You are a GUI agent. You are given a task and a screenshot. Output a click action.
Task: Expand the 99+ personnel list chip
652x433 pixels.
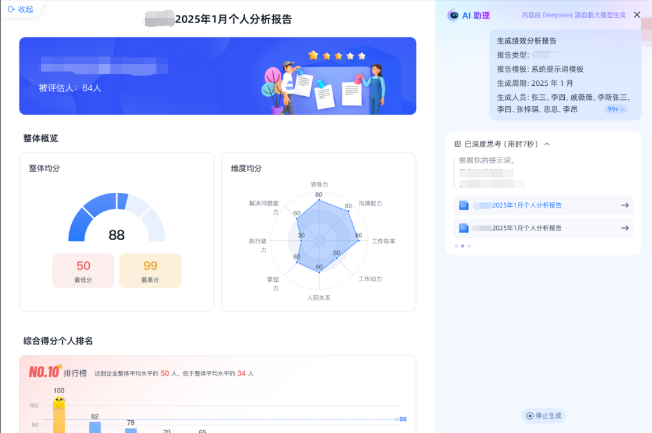[x=615, y=110]
